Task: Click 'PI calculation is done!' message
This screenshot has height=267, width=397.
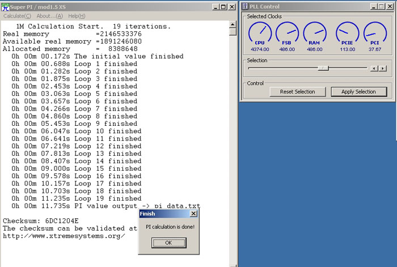Action: pyautogui.click(x=170, y=227)
